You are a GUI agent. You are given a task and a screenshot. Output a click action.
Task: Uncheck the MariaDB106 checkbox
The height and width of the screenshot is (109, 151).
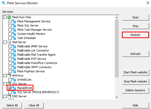point(10,88)
